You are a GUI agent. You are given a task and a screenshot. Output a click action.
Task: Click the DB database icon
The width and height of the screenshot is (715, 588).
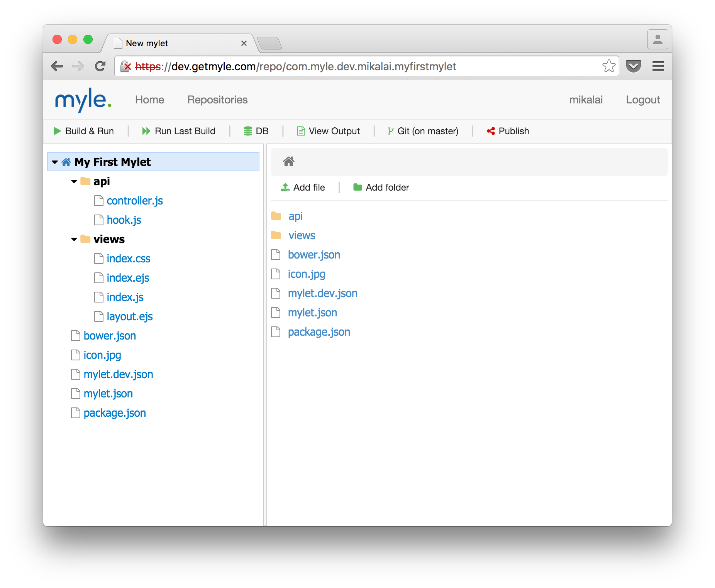pyautogui.click(x=248, y=131)
